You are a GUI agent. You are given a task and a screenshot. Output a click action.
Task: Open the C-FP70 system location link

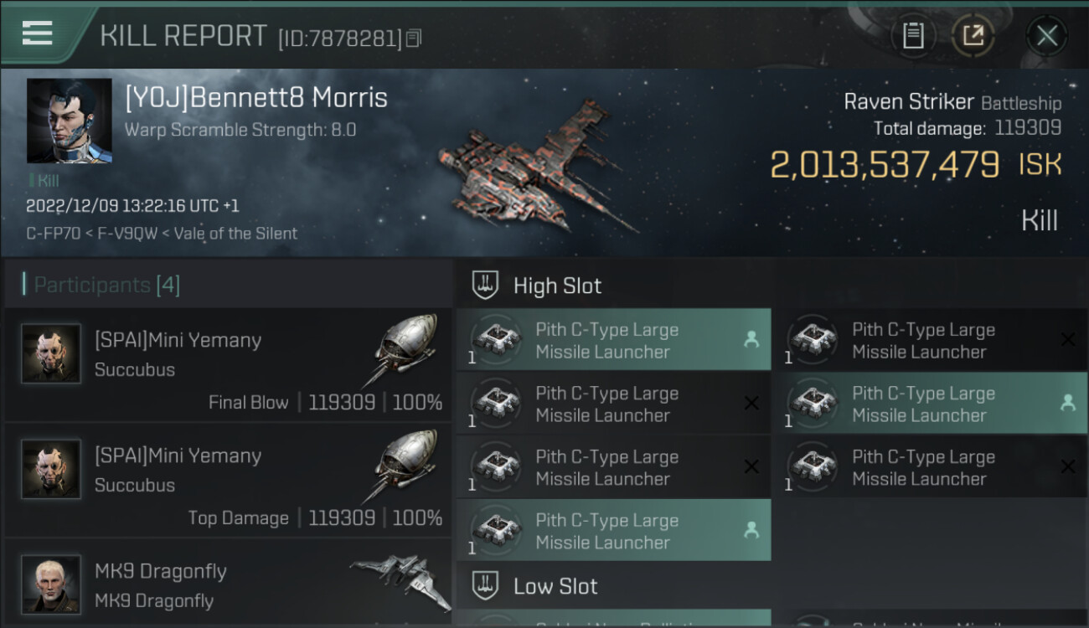45,234
